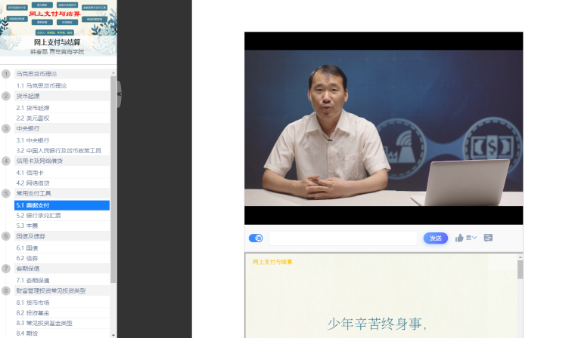Image resolution: width=575 pixels, height=338 pixels.
Task: Click the sidebar scroll-down arrow
Action: click(x=113, y=334)
